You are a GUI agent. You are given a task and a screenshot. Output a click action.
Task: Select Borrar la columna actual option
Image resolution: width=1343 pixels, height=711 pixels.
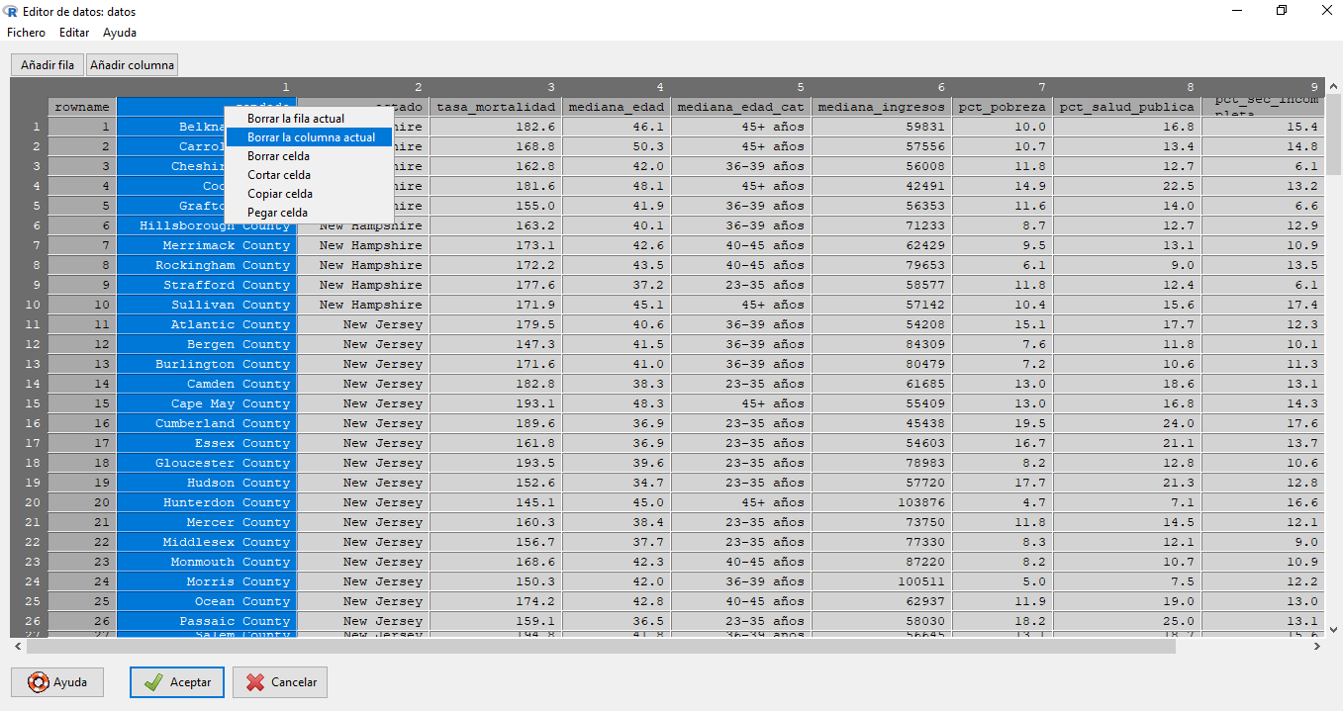[x=311, y=137]
